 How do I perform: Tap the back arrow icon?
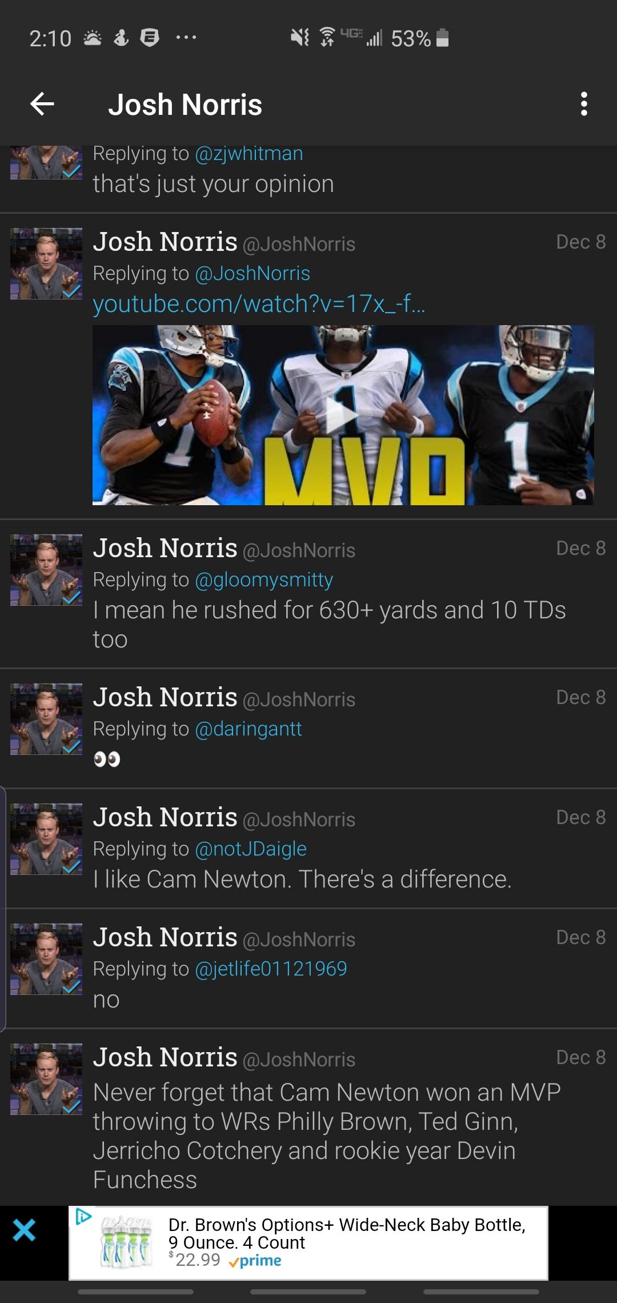(42, 104)
